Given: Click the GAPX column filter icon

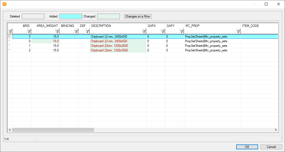Looking at the screenshot, I should [x=163, y=31].
